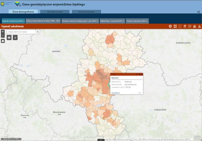
Task: Open the layers list icon
Action: (x=185, y=26)
